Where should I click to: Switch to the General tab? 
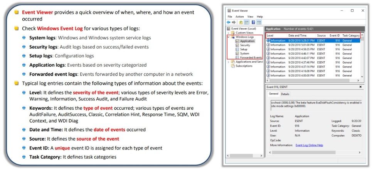274,94
